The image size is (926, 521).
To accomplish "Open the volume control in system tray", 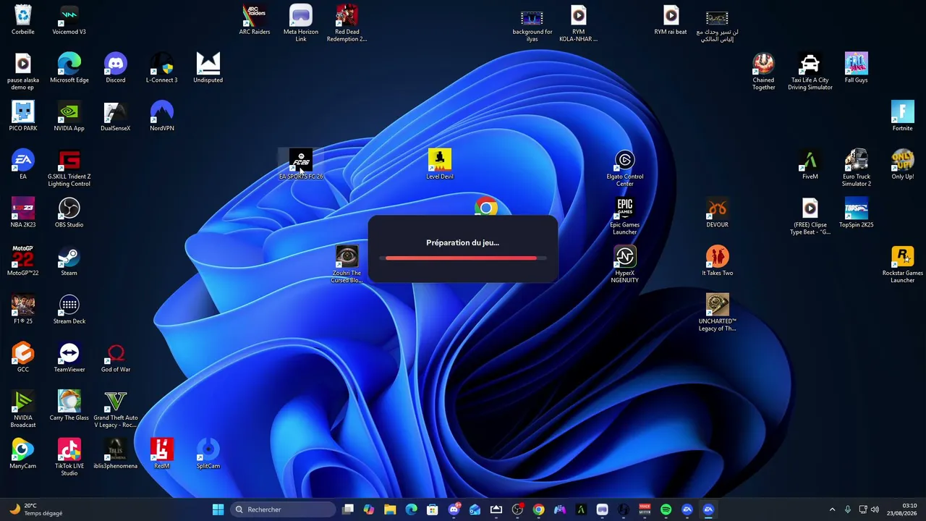I will coord(875,509).
